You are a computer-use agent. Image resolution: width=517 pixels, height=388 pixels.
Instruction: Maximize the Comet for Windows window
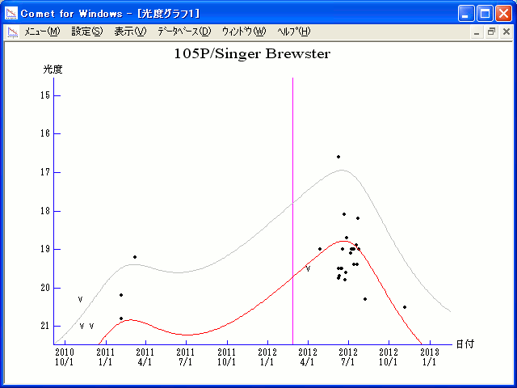point(485,13)
